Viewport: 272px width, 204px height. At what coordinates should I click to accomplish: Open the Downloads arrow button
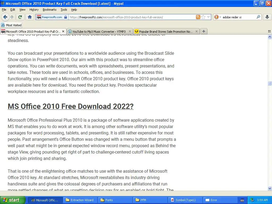click(267, 17)
